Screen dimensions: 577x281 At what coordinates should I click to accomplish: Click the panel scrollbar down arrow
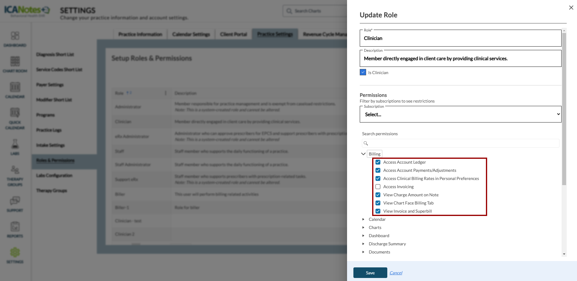(564, 254)
